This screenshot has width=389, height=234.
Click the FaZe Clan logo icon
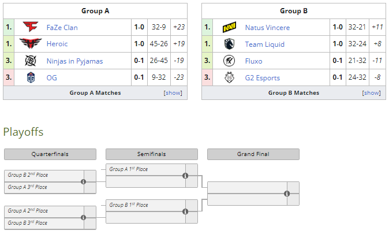[31, 27]
